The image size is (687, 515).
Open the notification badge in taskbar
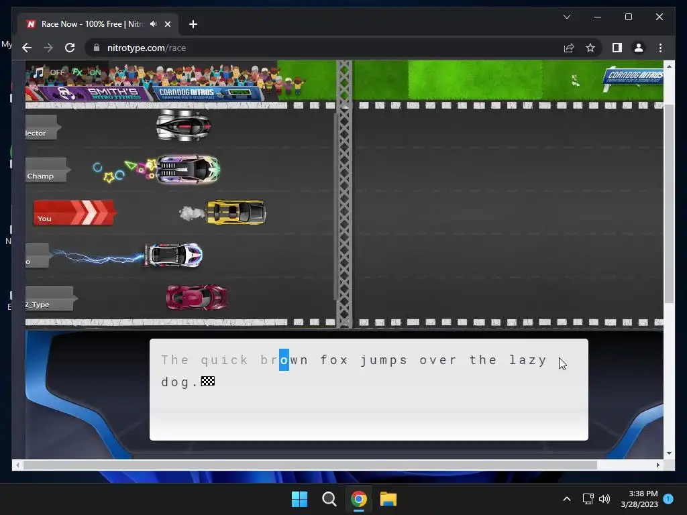point(668,499)
